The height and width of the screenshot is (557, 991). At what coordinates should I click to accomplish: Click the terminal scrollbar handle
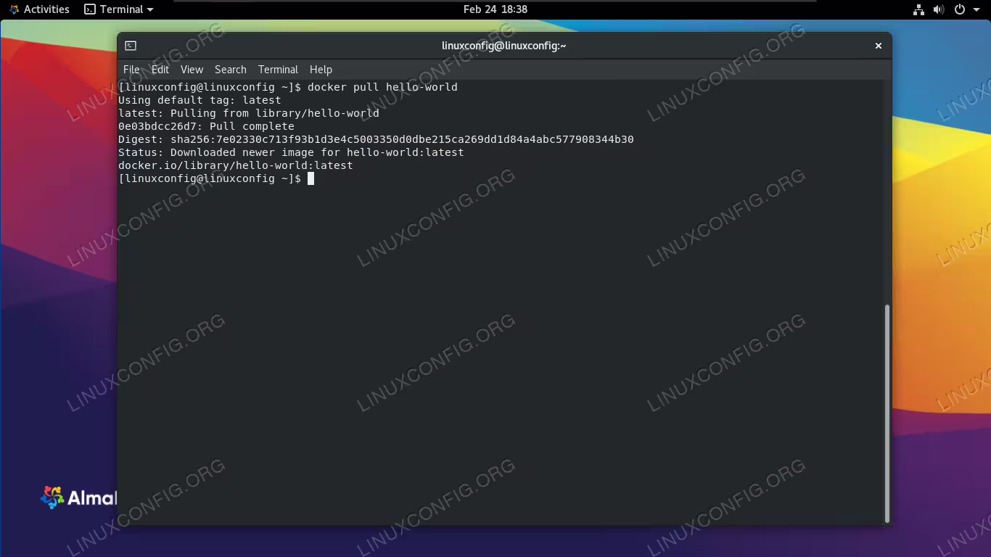(887, 413)
